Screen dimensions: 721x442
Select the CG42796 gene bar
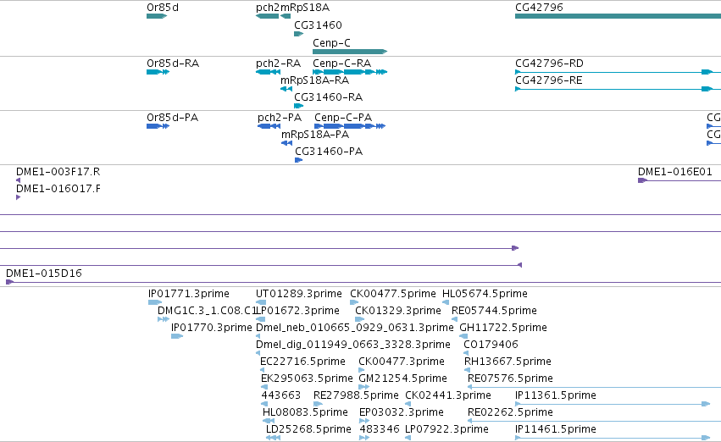(618, 16)
